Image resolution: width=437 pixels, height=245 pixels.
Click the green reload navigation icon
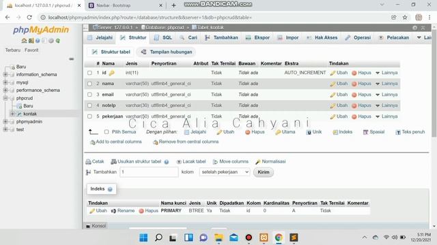pyautogui.click(x=58, y=41)
